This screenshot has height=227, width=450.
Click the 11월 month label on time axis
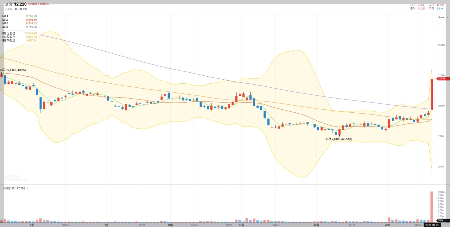pos(241,225)
